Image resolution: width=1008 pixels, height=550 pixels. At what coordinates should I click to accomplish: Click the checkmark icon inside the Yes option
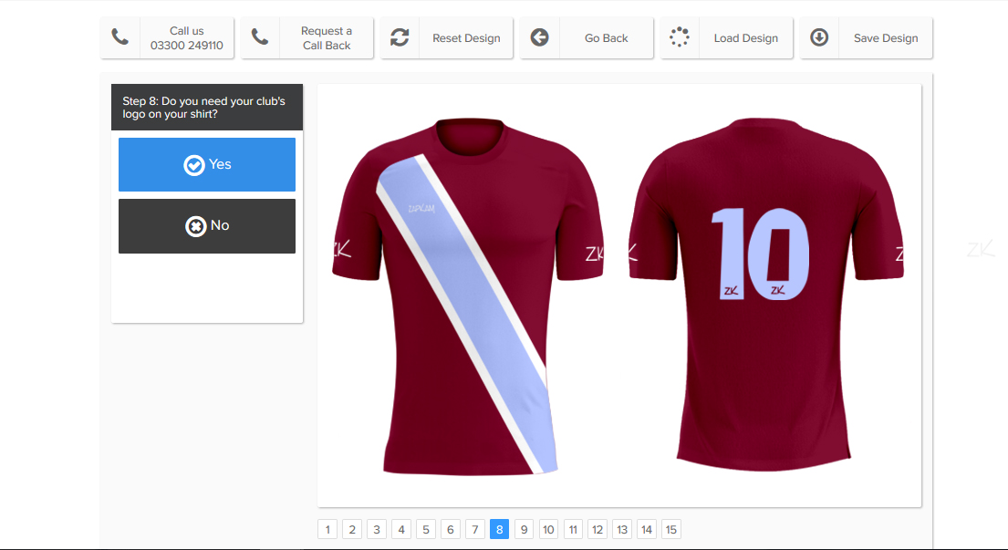193,165
